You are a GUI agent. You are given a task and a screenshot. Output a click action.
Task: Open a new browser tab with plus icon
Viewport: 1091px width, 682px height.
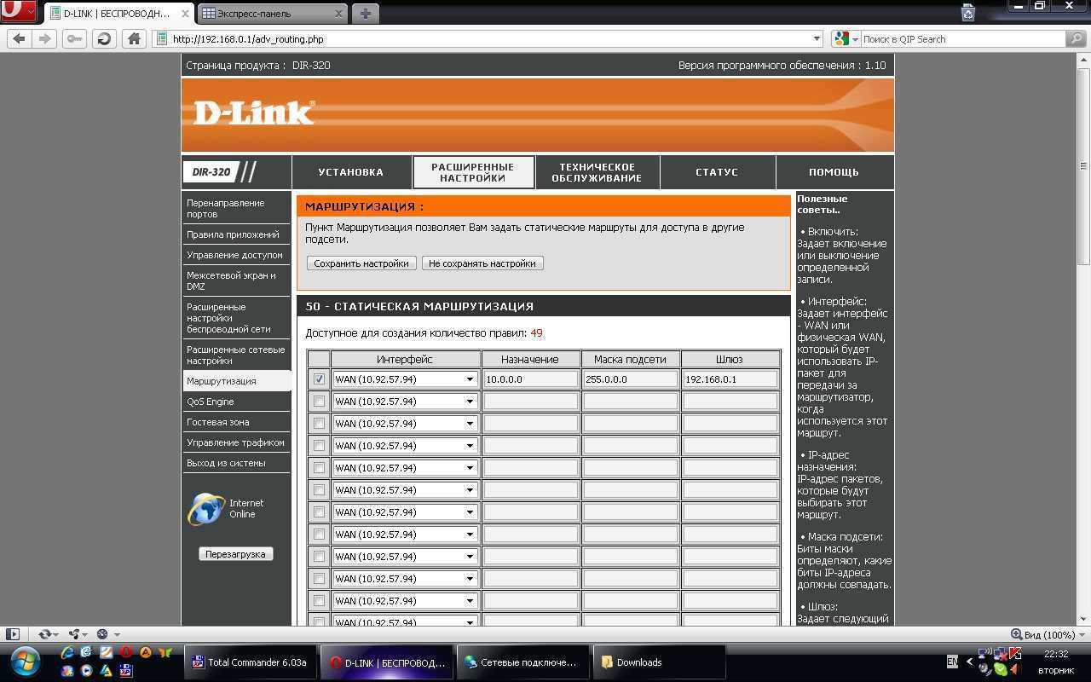tap(365, 14)
